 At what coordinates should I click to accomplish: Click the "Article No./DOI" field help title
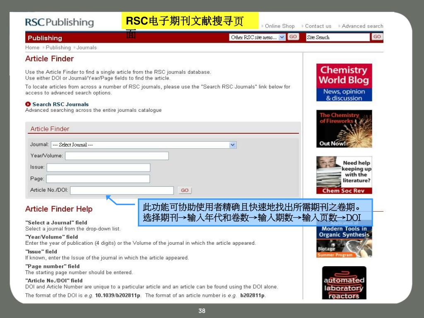54,281
